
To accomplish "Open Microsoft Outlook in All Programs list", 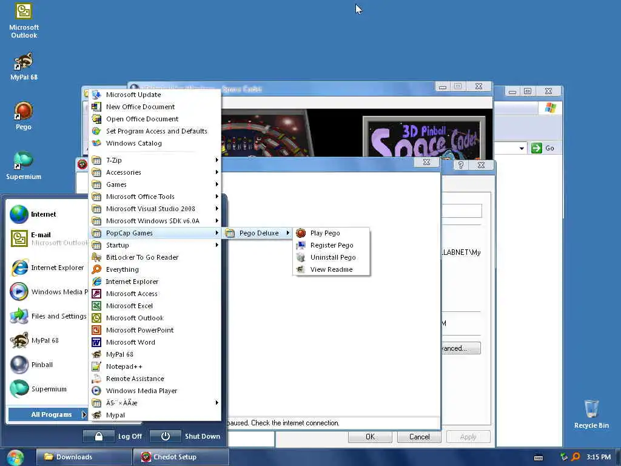I will pos(155,318).
